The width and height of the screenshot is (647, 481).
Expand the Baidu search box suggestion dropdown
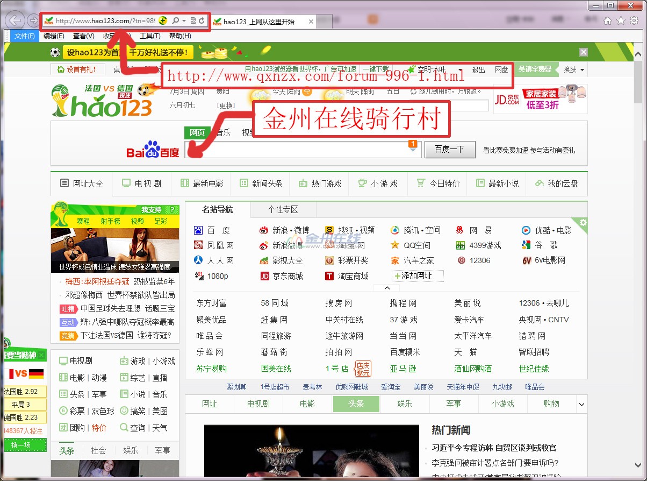pyautogui.click(x=413, y=150)
